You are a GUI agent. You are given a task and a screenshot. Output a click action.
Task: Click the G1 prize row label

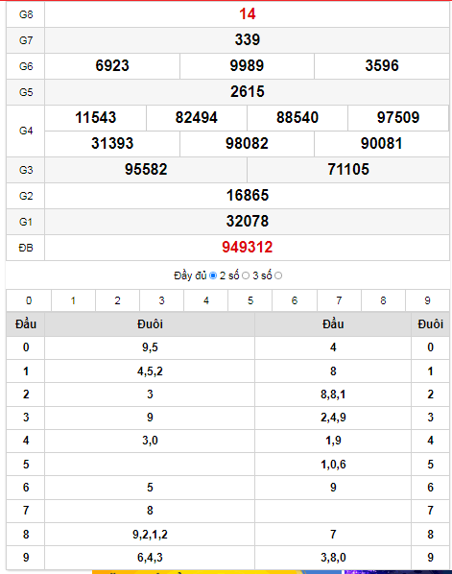(x=26, y=222)
